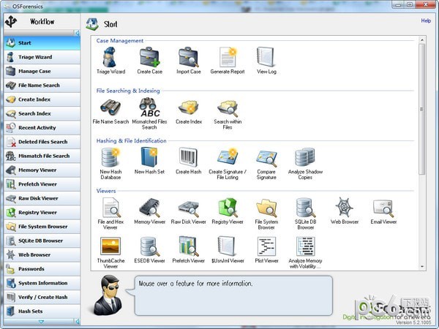Select SQLite DB Browser in sidebar

(x=42, y=241)
